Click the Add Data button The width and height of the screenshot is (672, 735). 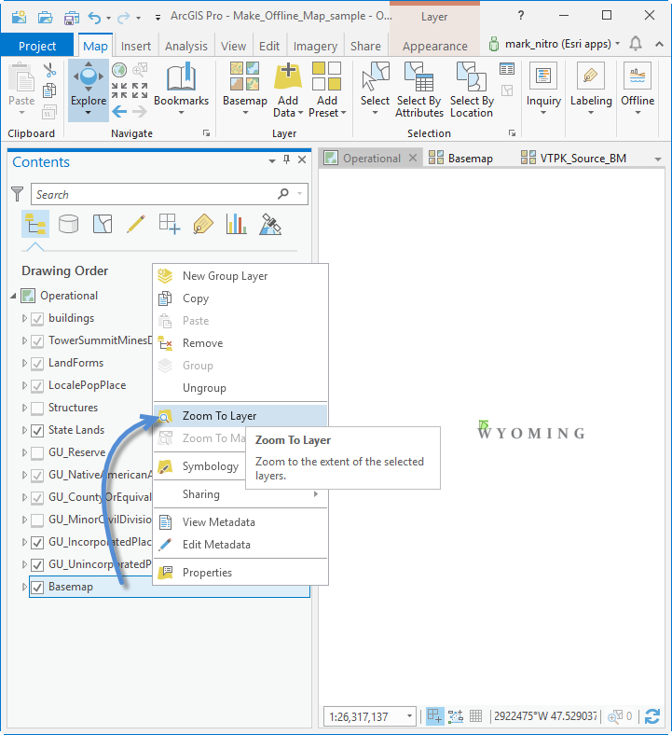pos(287,90)
